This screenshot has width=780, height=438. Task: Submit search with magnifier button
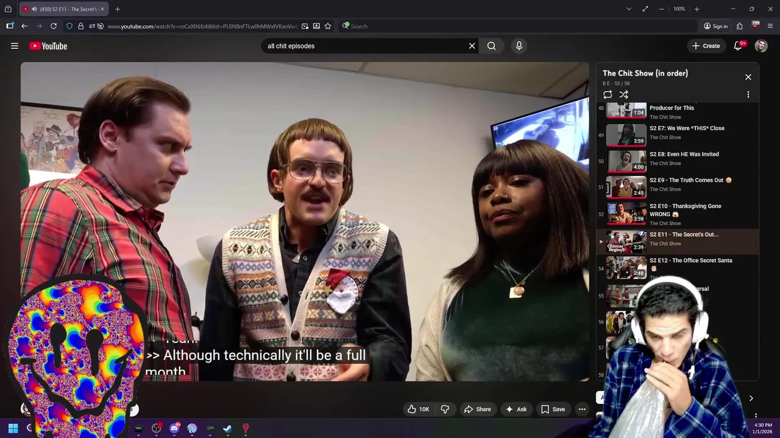click(491, 46)
